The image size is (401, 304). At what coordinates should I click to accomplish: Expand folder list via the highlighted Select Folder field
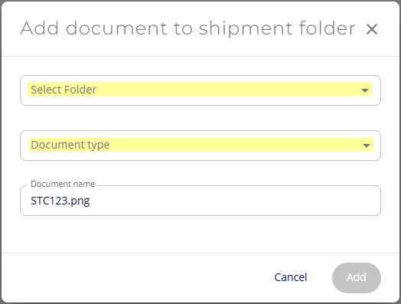200,89
